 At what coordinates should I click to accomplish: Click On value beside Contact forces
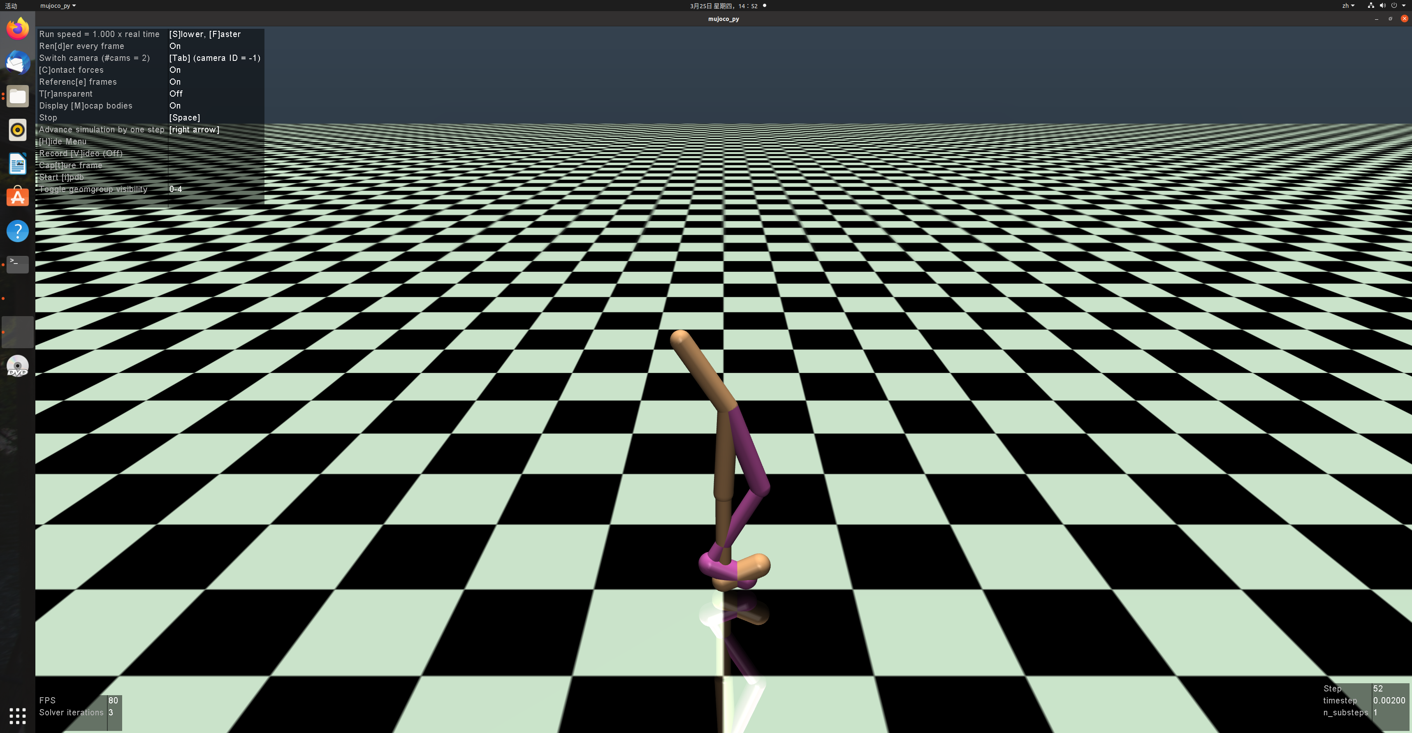coord(175,69)
